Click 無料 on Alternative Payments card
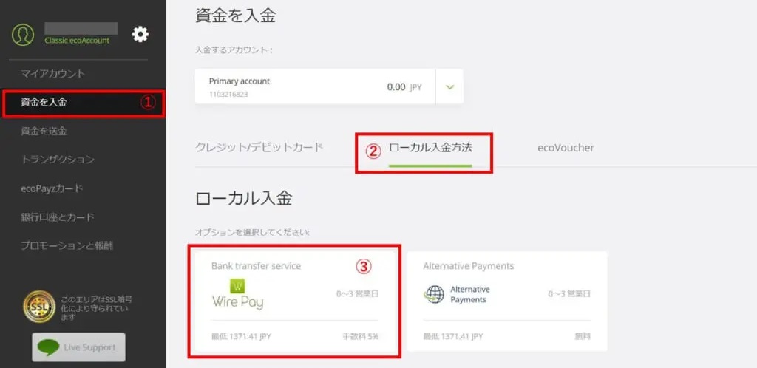This screenshot has height=368, width=757. coord(583,337)
